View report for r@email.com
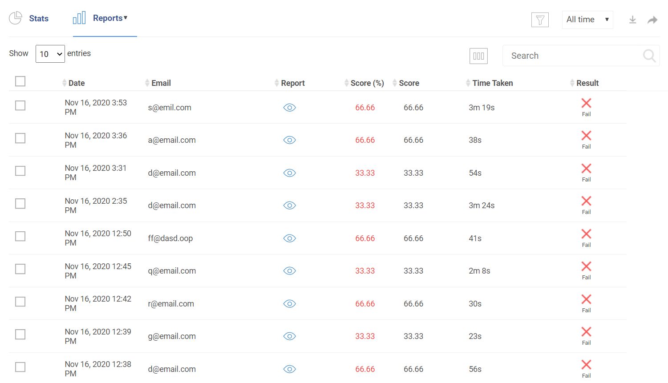 (x=290, y=304)
